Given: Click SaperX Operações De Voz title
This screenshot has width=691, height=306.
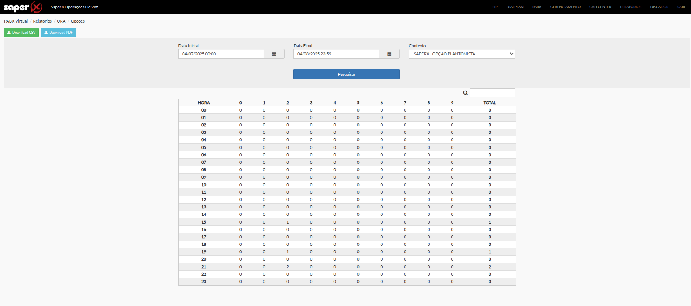Looking at the screenshot, I should (x=74, y=7).
